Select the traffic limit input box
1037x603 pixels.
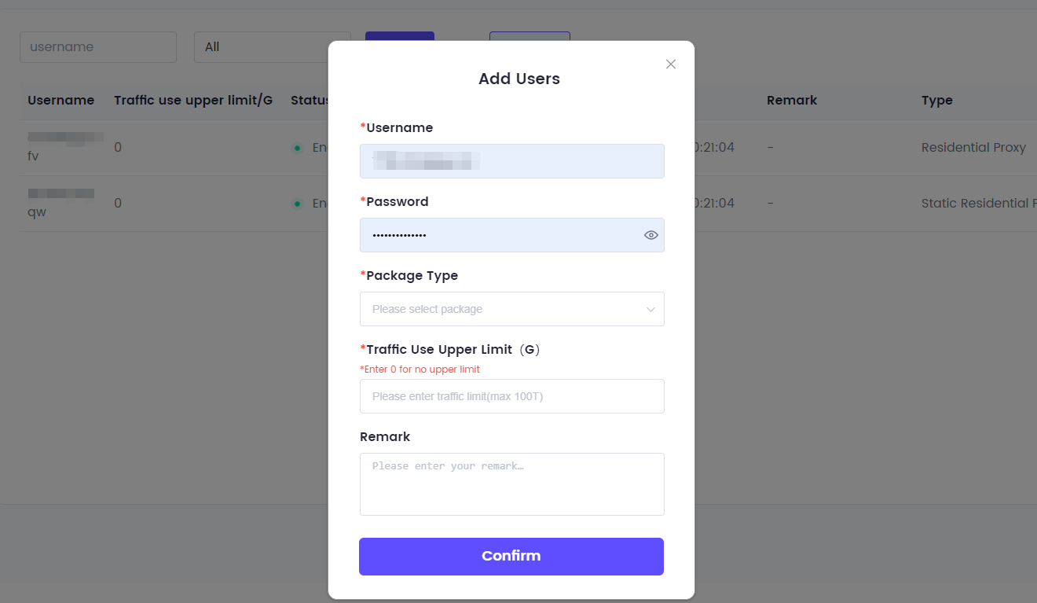click(511, 396)
